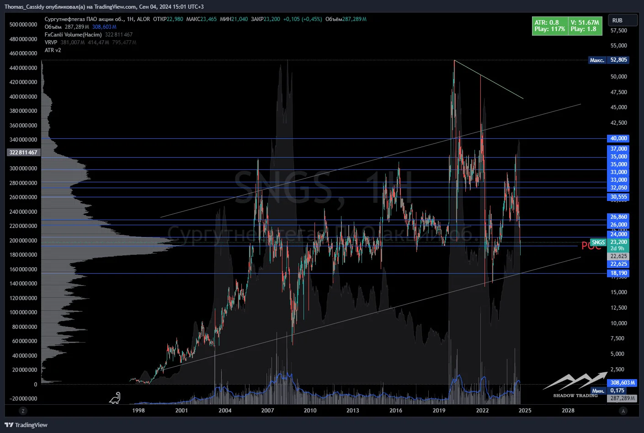
Task: Click the green SNGS price tag
Action: (598, 243)
